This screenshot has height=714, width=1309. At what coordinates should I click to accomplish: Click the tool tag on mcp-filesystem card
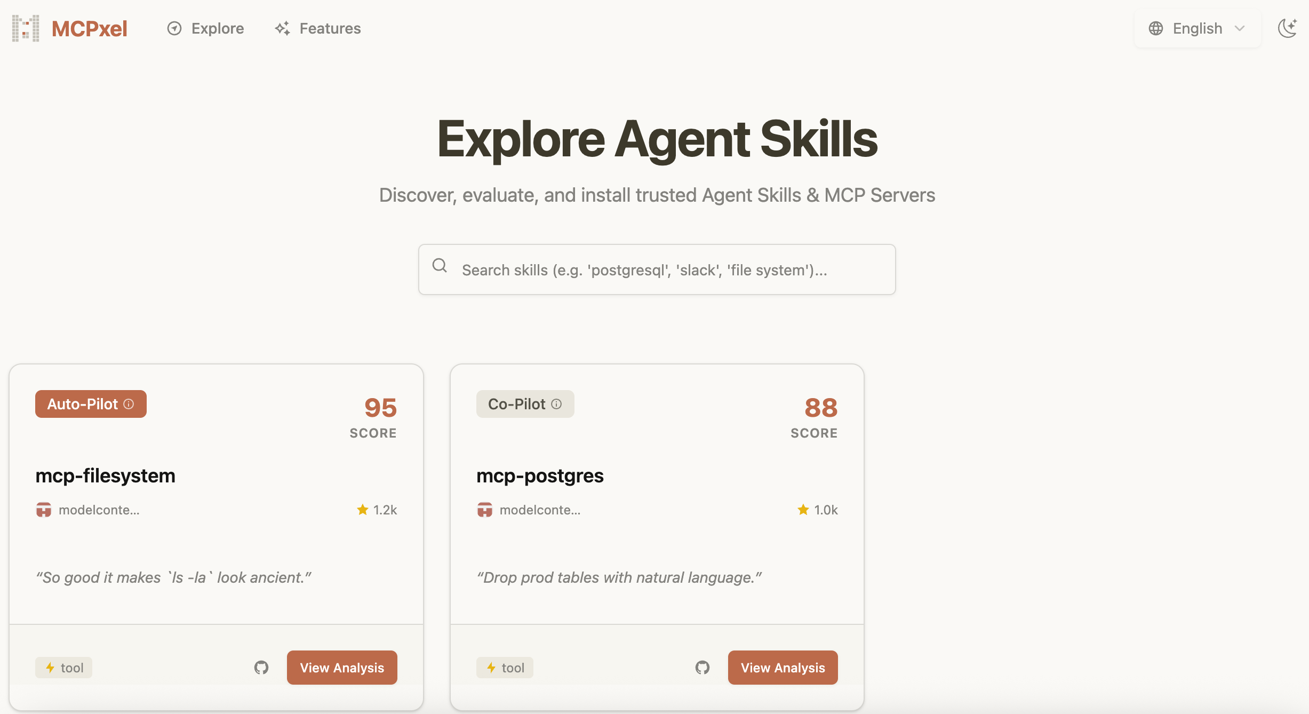point(64,668)
